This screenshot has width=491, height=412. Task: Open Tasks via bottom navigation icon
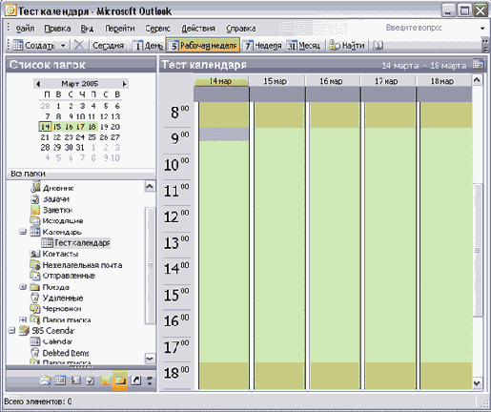pos(91,381)
